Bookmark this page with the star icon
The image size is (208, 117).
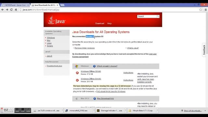[x=201, y=10]
